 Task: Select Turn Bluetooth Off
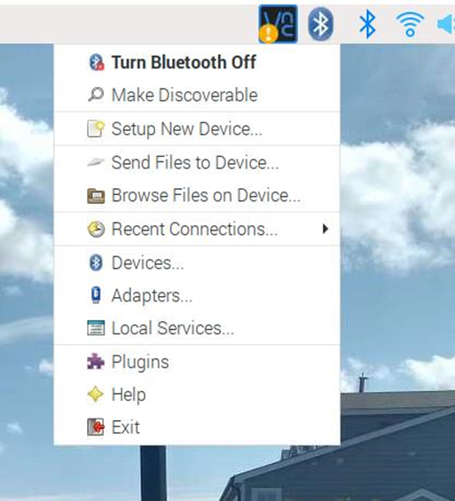point(197,62)
